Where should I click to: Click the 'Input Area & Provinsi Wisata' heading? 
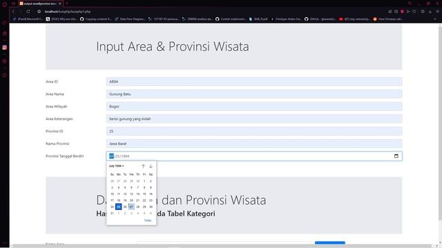click(x=173, y=46)
